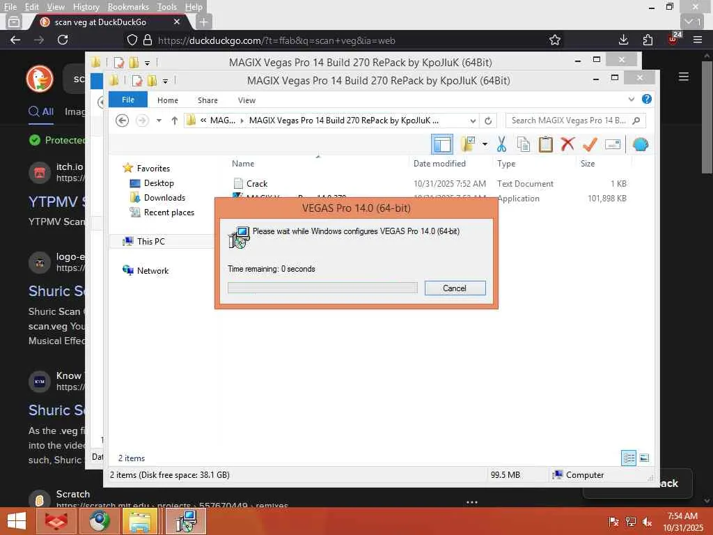Toggle the navigation pane layout icon
Screen dimensions: 713x535
(x=442, y=145)
